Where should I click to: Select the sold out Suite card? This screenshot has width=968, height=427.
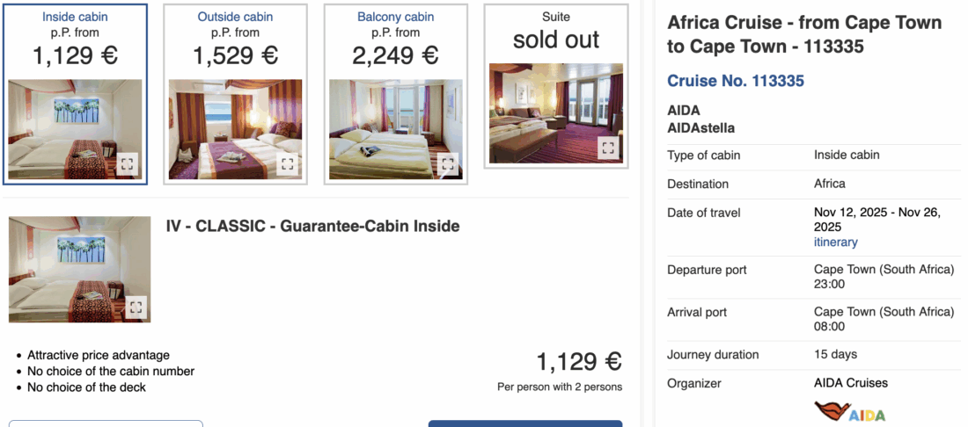point(556,35)
